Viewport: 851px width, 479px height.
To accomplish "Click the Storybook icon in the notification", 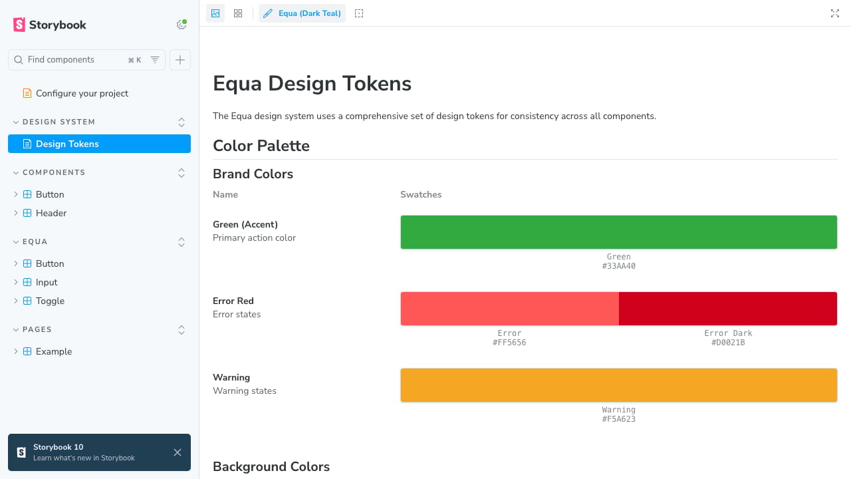I will (21, 452).
